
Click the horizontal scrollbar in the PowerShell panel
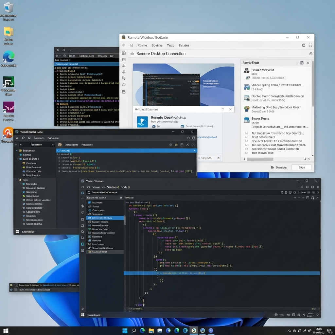pos(260,159)
